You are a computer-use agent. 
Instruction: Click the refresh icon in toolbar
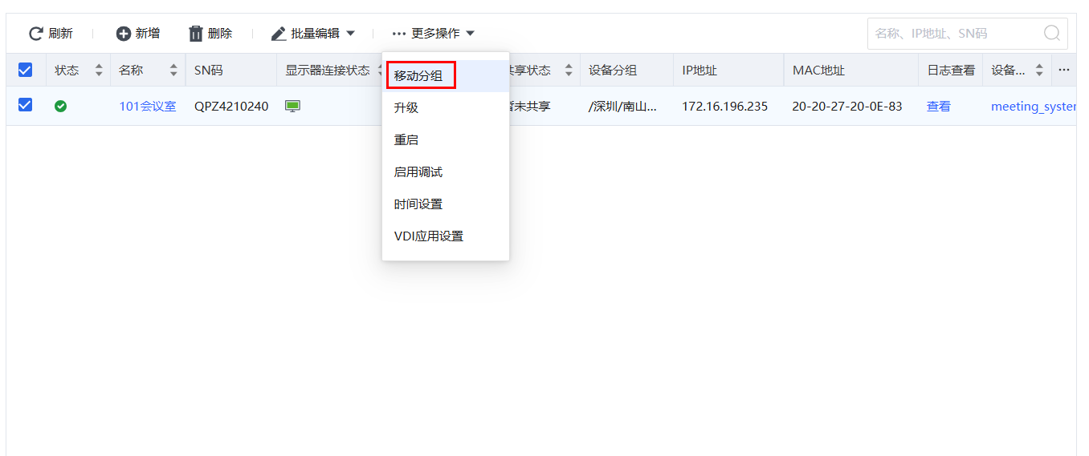tap(35, 34)
